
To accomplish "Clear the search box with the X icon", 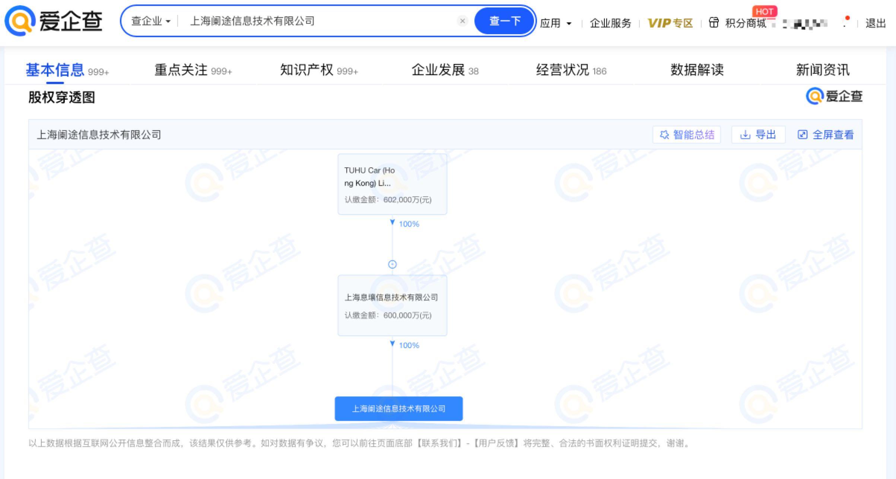I will click(x=462, y=21).
